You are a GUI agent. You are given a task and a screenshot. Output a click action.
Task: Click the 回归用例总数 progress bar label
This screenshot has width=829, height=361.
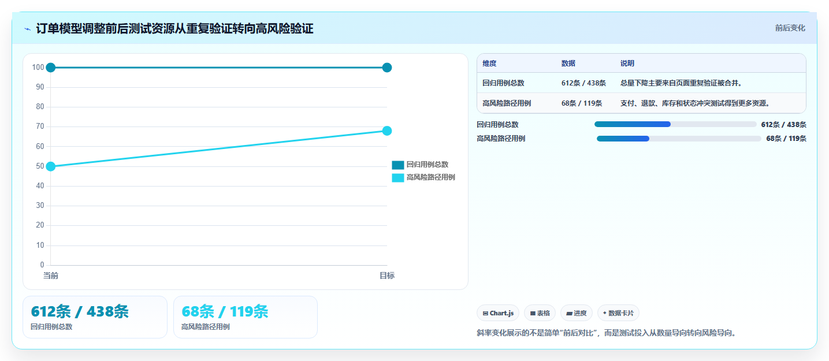497,124
